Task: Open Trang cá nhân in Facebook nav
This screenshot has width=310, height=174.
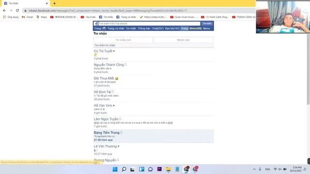Action: point(116,29)
